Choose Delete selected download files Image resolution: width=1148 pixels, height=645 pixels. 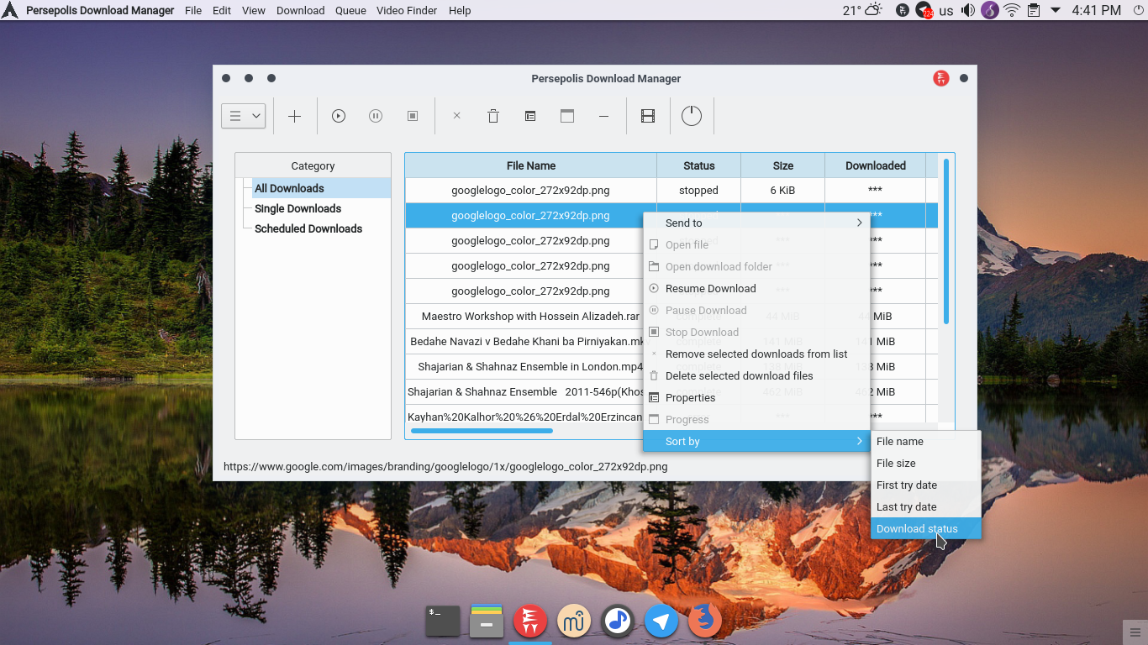pos(756,375)
